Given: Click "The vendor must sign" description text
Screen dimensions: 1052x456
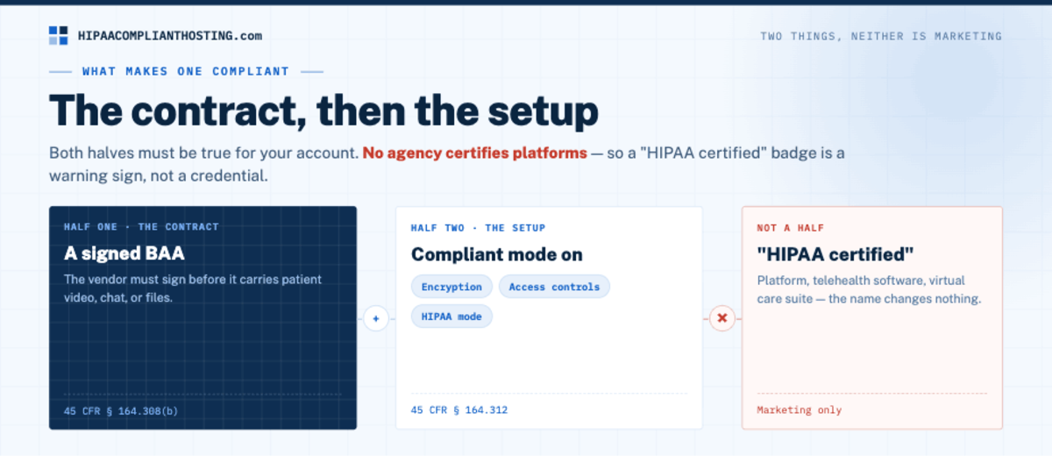Looking at the screenshot, I should tap(193, 289).
